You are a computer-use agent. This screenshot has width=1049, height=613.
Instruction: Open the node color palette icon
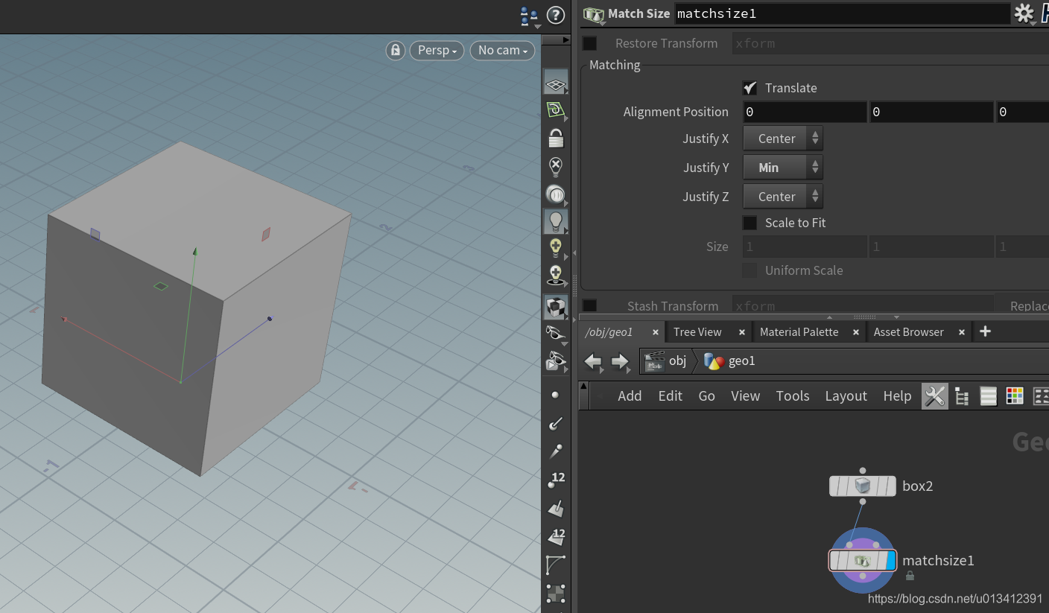pyautogui.click(x=1015, y=396)
